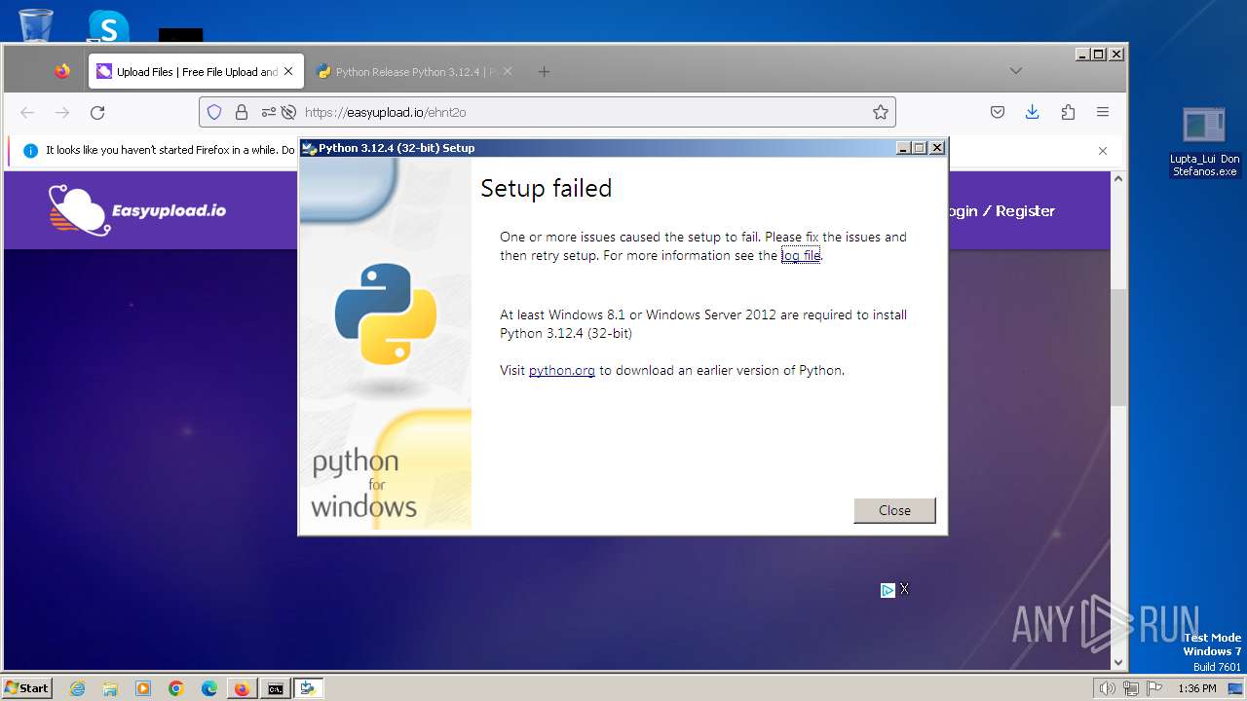Launch Internet Explorer from the taskbar
1247x701 pixels.
tap(77, 688)
